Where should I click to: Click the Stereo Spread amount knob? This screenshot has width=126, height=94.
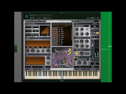(x=82, y=53)
